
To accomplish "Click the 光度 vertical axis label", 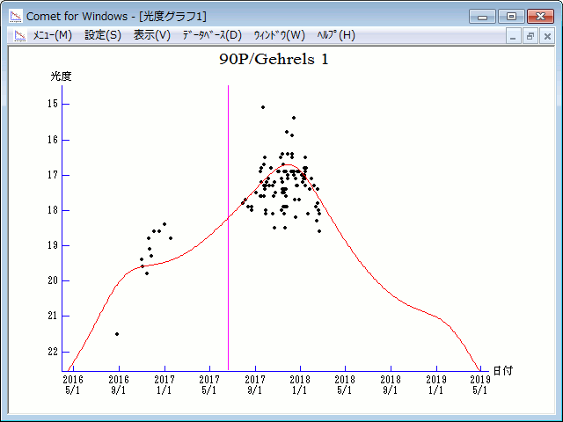I will [61, 76].
